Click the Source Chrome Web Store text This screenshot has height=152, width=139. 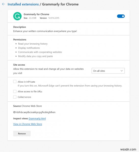[27, 106]
